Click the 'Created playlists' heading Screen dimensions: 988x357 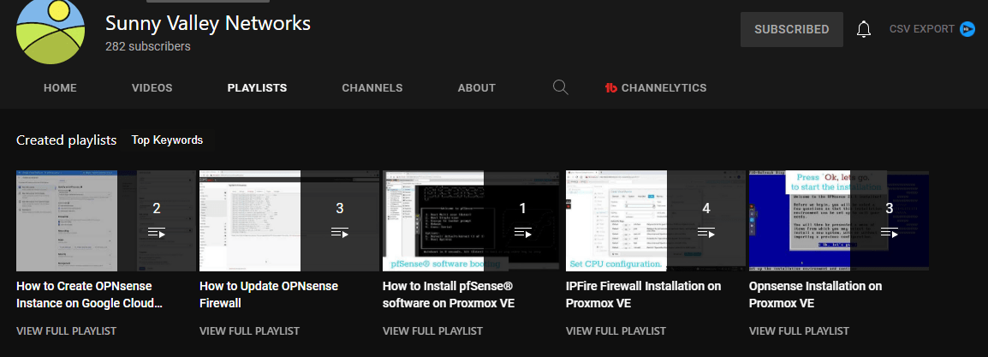[x=66, y=140]
